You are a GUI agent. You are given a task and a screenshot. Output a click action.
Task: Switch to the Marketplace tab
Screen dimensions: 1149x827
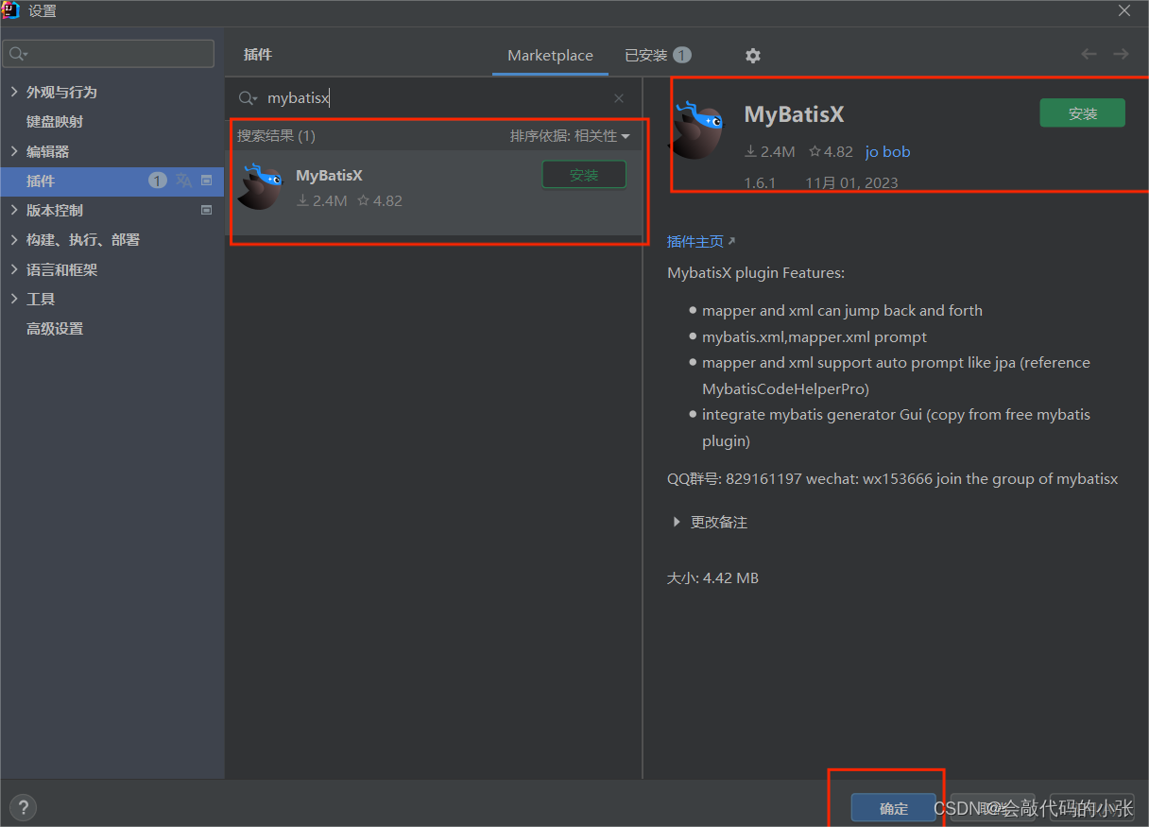click(x=550, y=56)
